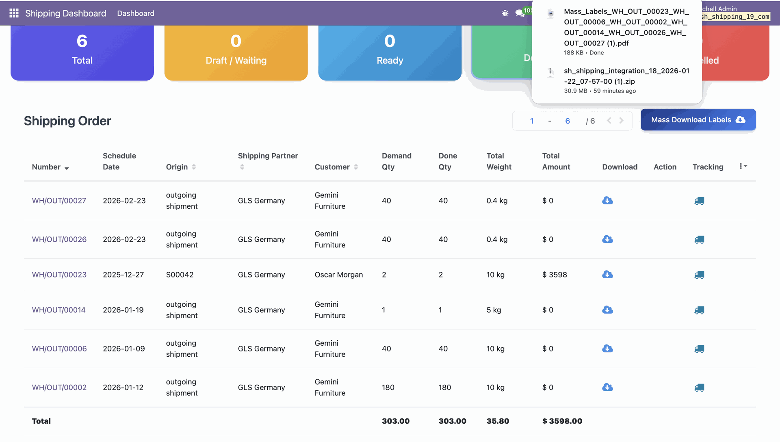Click download cloud icon for WH/OUT/00002
This screenshot has width=780, height=442.
click(x=607, y=388)
